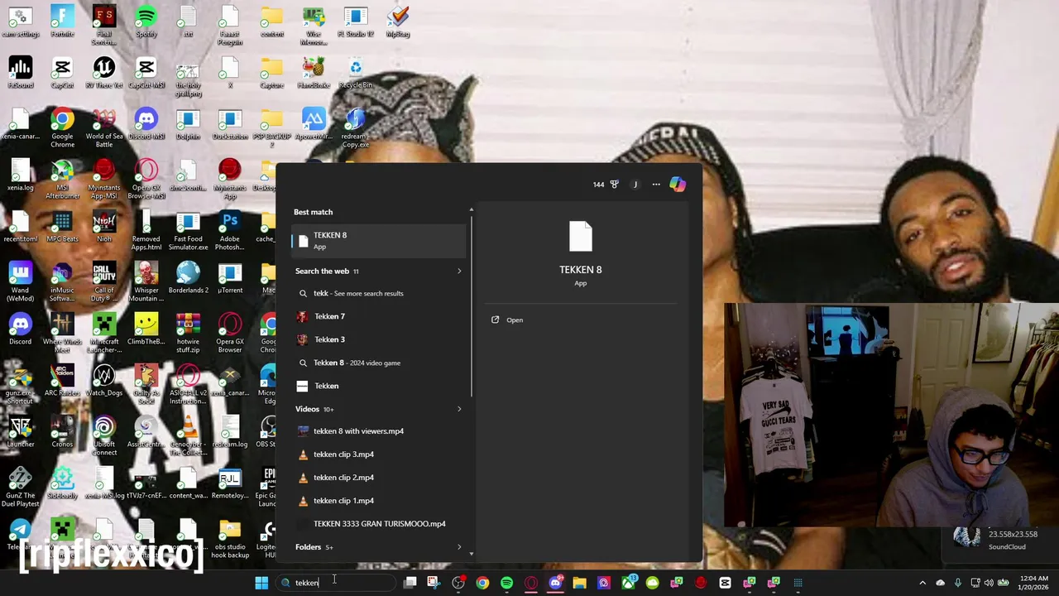Open the Recycle Bin
The height and width of the screenshot is (596, 1059).
click(x=356, y=73)
